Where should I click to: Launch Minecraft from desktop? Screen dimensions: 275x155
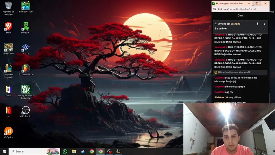tap(25, 28)
